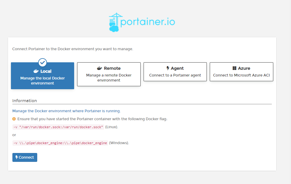This screenshot has width=291, height=184.
Task: Click the Windows docker_engine pipe flag code
Action: pyautogui.click(x=60, y=143)
